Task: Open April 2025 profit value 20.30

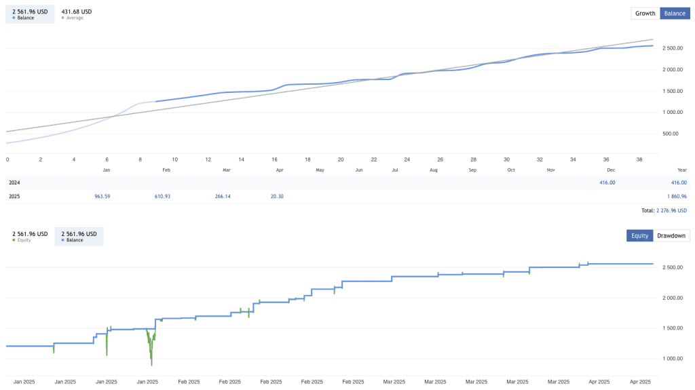Action: 276,196
